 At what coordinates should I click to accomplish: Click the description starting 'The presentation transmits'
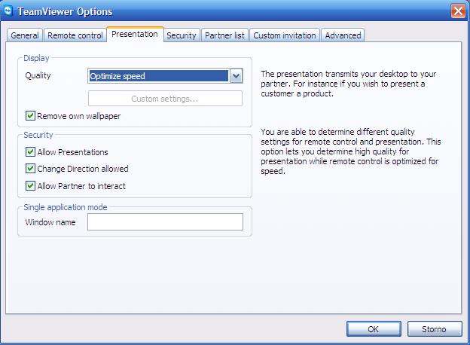click(349, 84)
